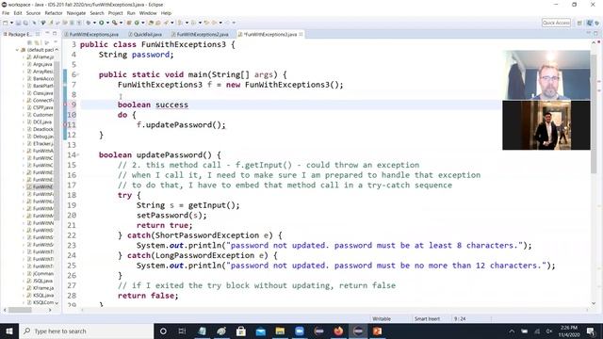Open the run dropdown arrow beside the green Run button
Image resolution: width=603 pixels, height=339 pixels.
[x=107, y=23]
